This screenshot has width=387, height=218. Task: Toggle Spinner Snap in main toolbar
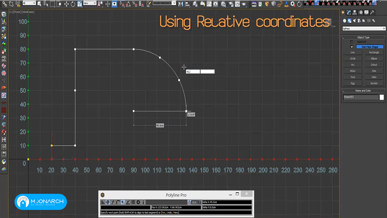tap(141, 4)
